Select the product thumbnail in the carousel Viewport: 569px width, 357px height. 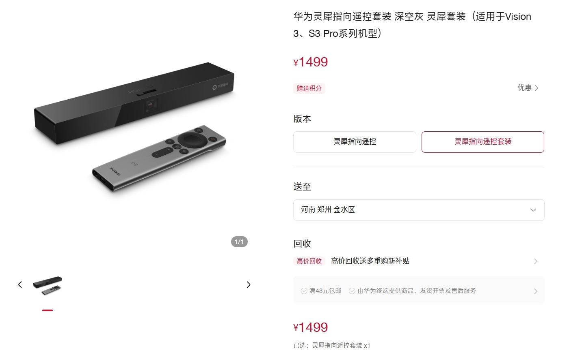coord(48,285)
